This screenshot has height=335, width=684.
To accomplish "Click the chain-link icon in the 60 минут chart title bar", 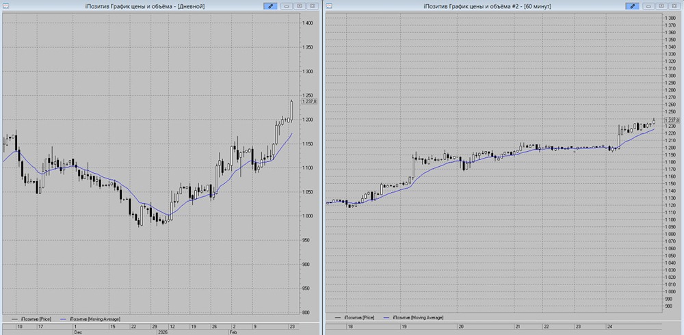I will click(x=632, y=6).
